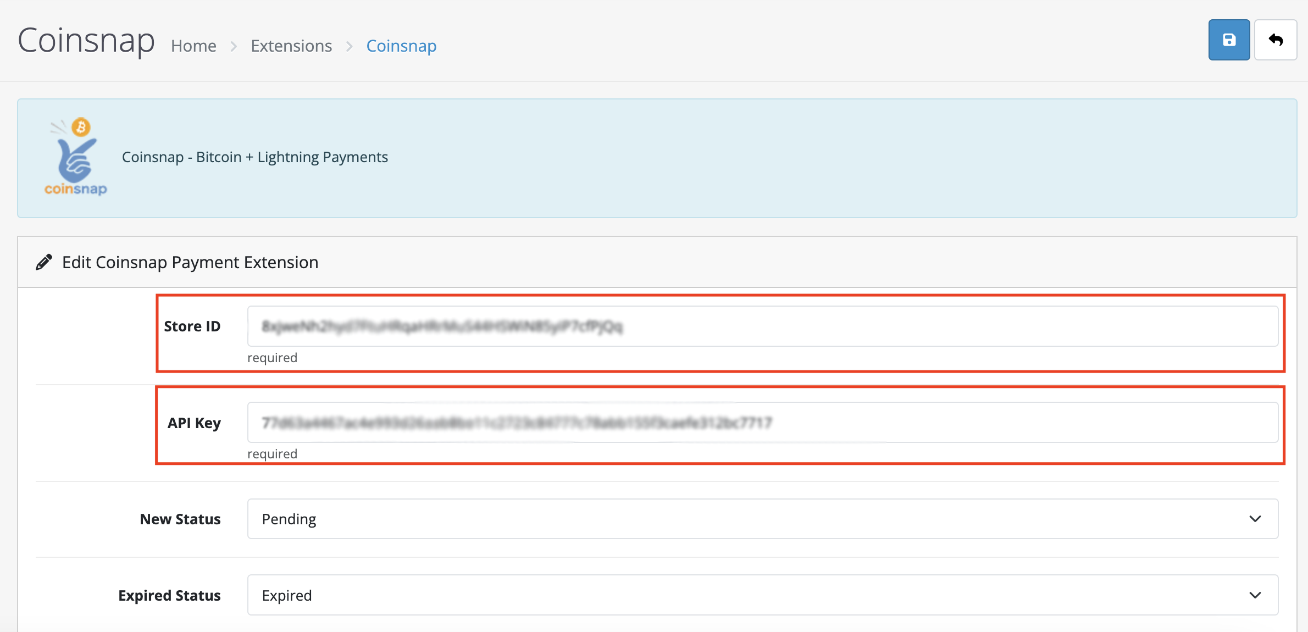Click the pencil icon beside Edit heading
This screenshot has height=632, width=1308.
(44, 262)
